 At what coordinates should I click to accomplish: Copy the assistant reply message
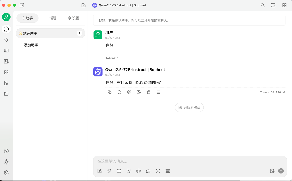[x=110, y=92]
